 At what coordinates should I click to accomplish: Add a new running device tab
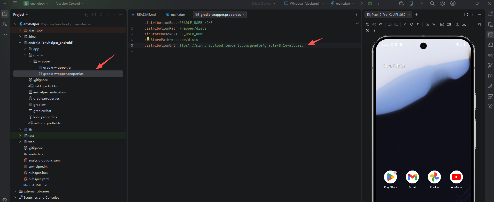tap(416, 14)
